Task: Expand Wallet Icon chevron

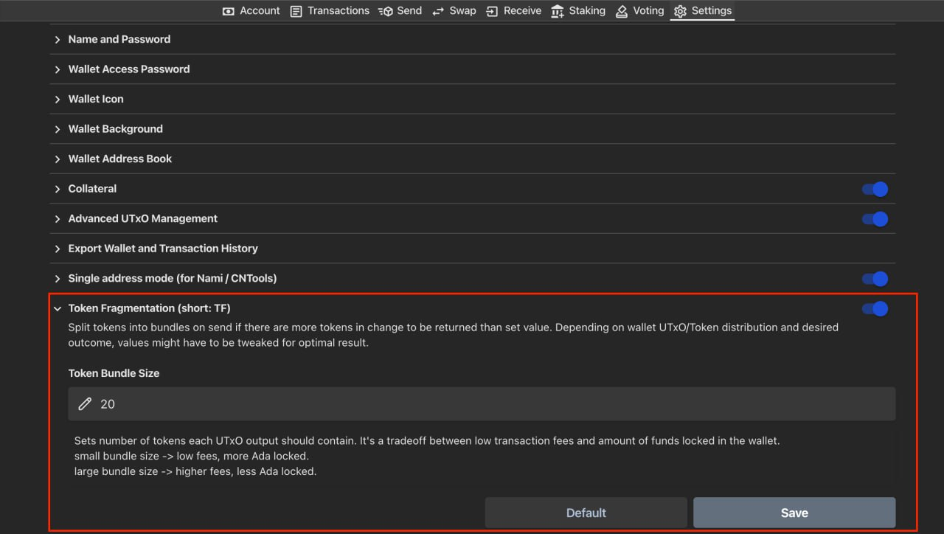Action: click(x=58, y=99)
